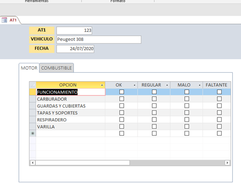The height and width of the screenshot is (184, 241).
Task: Open the MALO column filter dropdown
Action: point(200,85)
